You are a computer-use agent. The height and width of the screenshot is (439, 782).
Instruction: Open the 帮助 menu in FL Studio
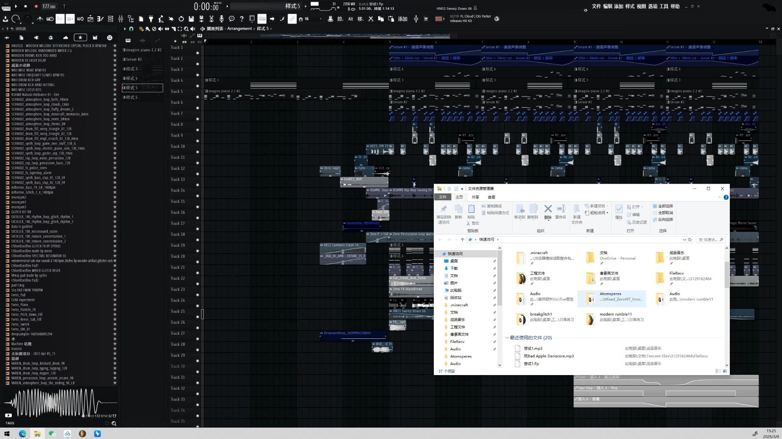coord(675,6)
